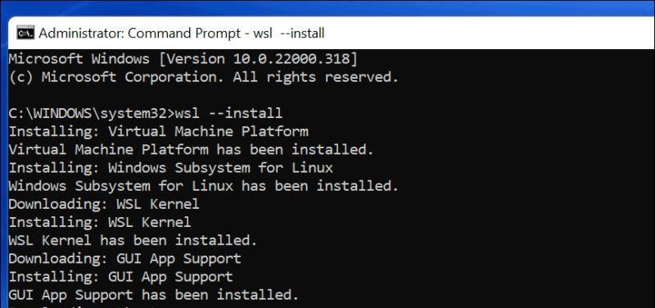Image resolution: width=655 pixels, height=308 pixels.
Task: Click the 'Administrator: Command Prompt' title text
Action: [139, 33]
